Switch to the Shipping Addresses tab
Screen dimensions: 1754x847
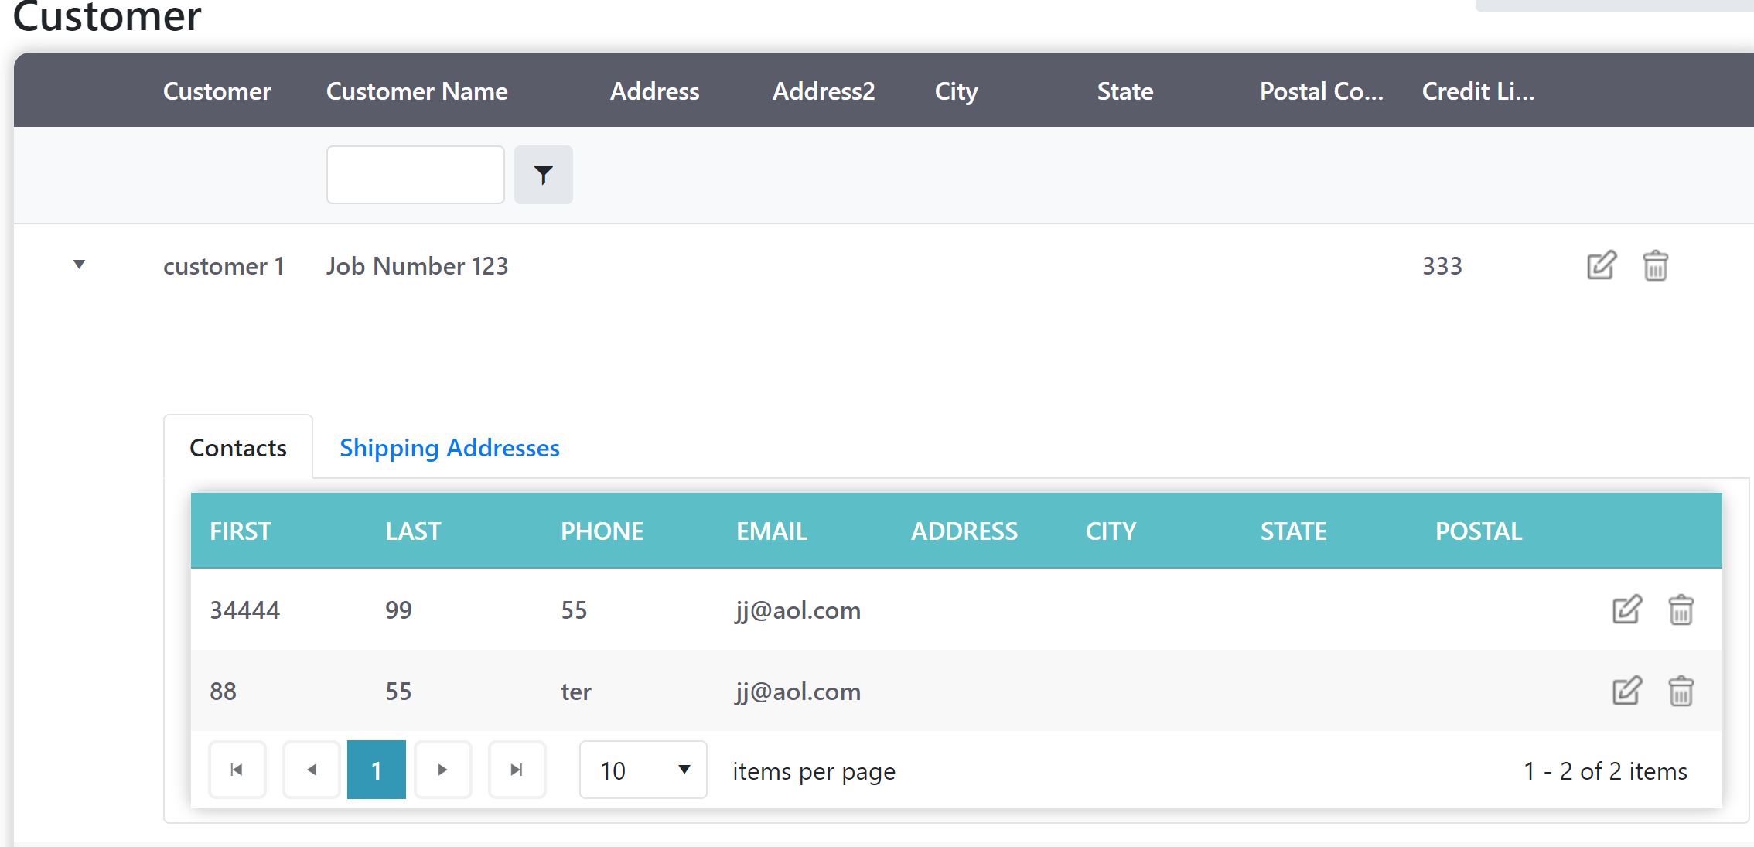point(449,448)
